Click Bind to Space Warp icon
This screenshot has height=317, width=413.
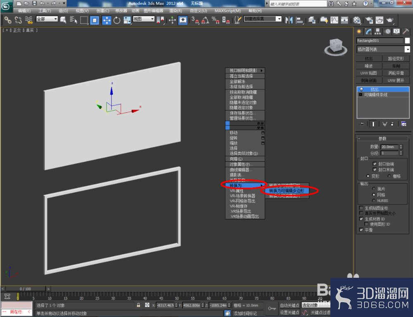coord(29,20)
